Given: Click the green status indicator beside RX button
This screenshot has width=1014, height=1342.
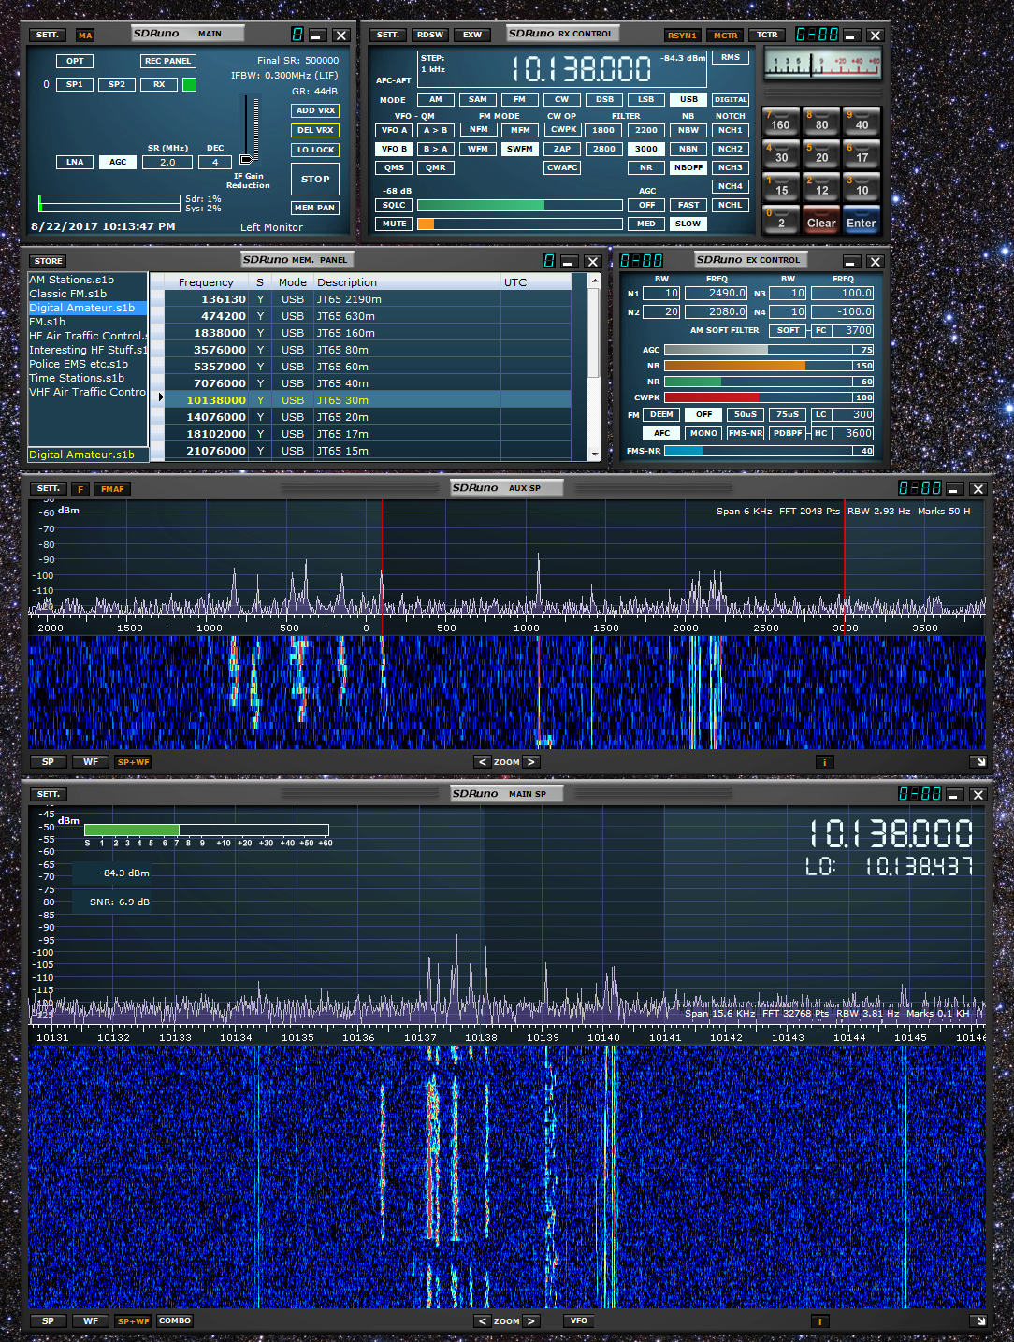Looking at the screenshot, I should 189,84.
